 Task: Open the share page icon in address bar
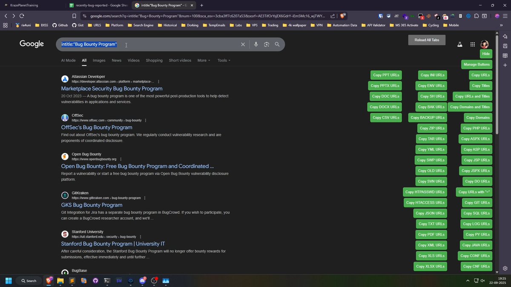[332, 16]
